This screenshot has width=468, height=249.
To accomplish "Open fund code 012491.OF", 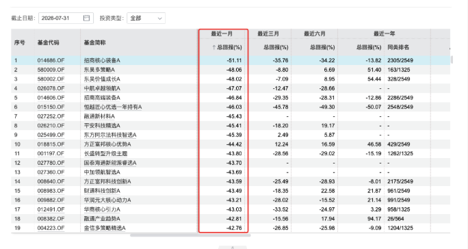I will click(51, 209).
